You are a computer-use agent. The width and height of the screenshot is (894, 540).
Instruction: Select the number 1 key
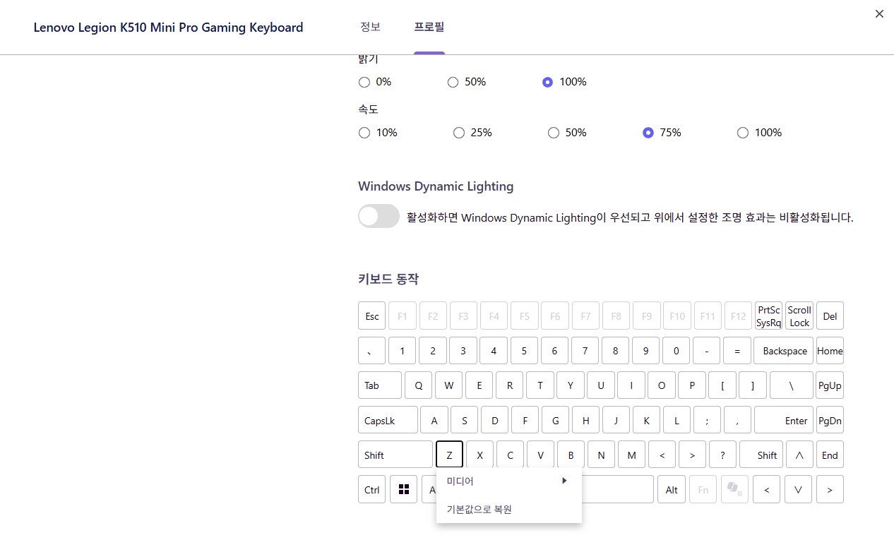tap(403, 350)
